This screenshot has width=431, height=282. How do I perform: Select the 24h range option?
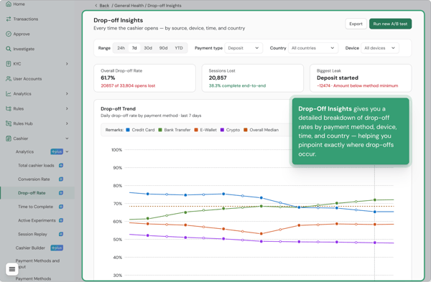[121, 48]
